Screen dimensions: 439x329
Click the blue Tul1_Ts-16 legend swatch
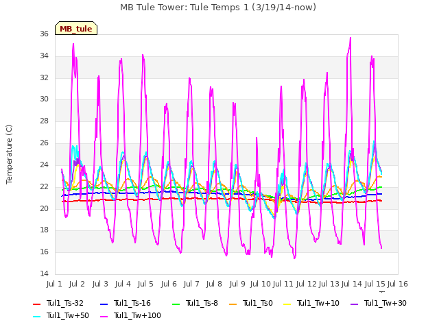click(x=104, y=304)
